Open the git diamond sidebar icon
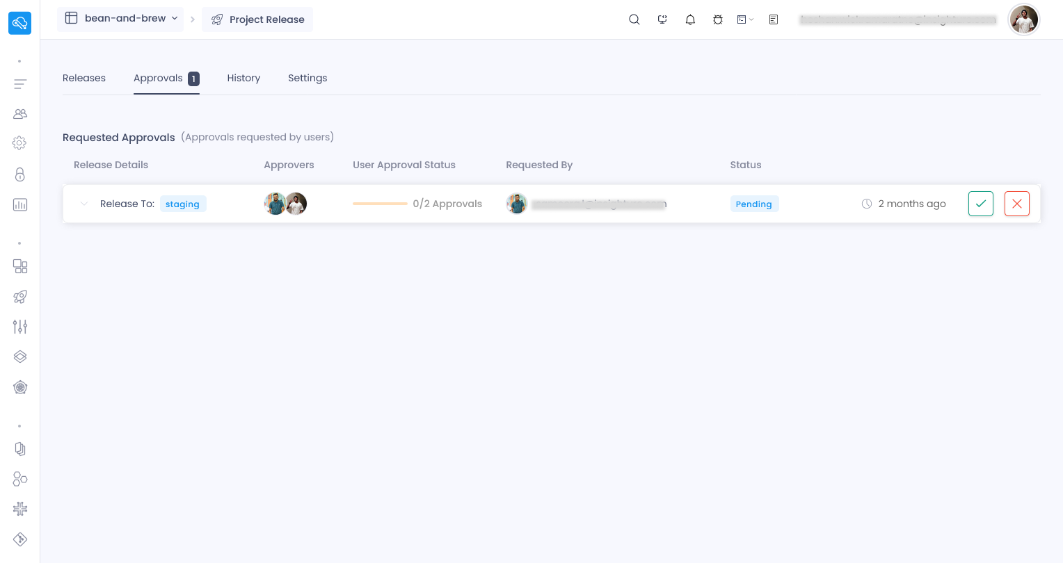1063x563 pixels. coord(20,539)
